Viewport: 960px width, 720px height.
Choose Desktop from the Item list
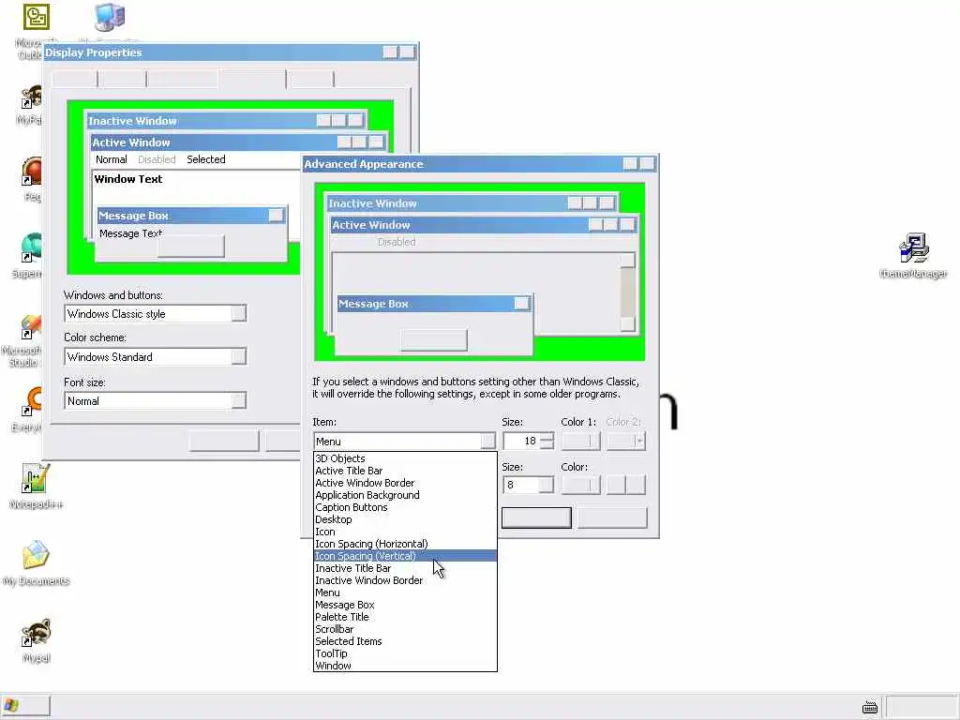click(405, 519)
